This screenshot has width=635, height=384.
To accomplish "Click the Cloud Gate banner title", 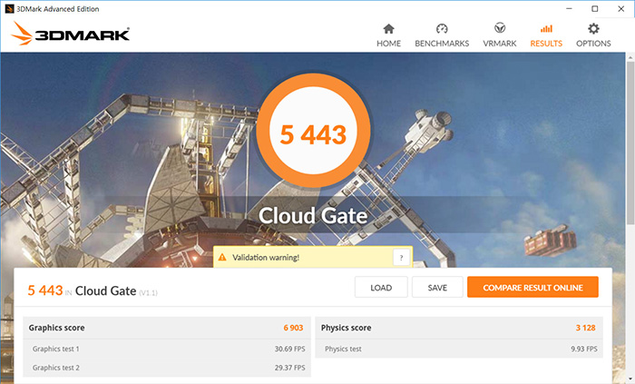I will tap(313, 215).
